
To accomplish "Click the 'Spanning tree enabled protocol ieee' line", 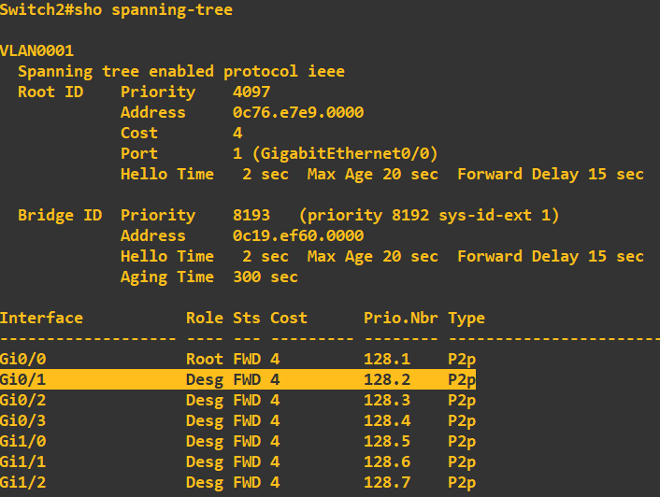I will [x=181, y=71].
